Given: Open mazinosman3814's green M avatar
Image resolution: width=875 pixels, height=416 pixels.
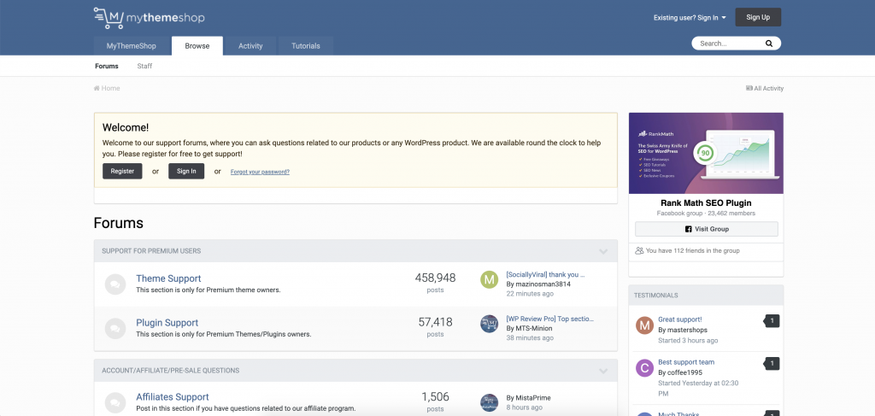Looking at the screenshot, I should click(490, 279).
